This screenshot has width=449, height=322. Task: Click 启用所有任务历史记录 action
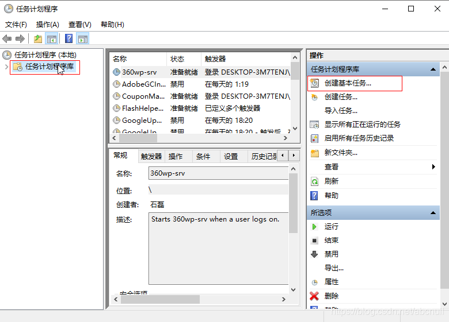[x=359, y=138]
